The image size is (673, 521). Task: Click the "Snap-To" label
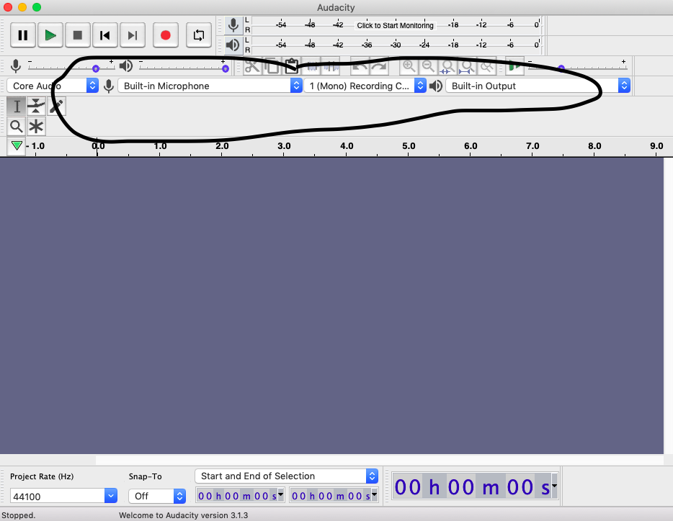coord(145,476)
